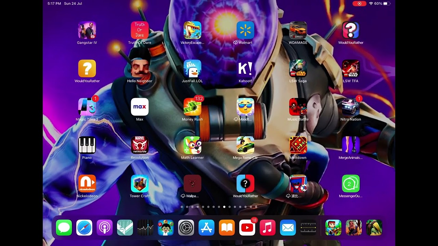Launch the Tower Craft game
Screen dimensions: 438x246
(140, 183)
